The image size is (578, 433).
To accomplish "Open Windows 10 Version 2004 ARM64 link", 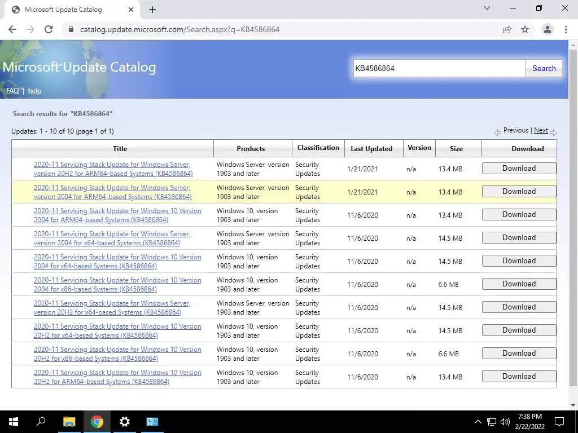I will point(117,215).
